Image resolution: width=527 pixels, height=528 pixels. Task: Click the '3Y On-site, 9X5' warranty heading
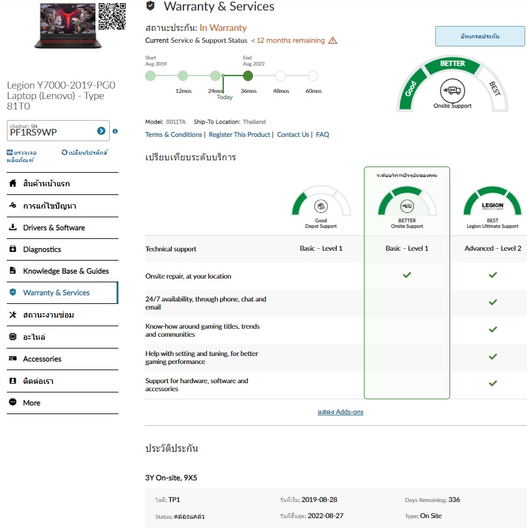tap(171, 477)
